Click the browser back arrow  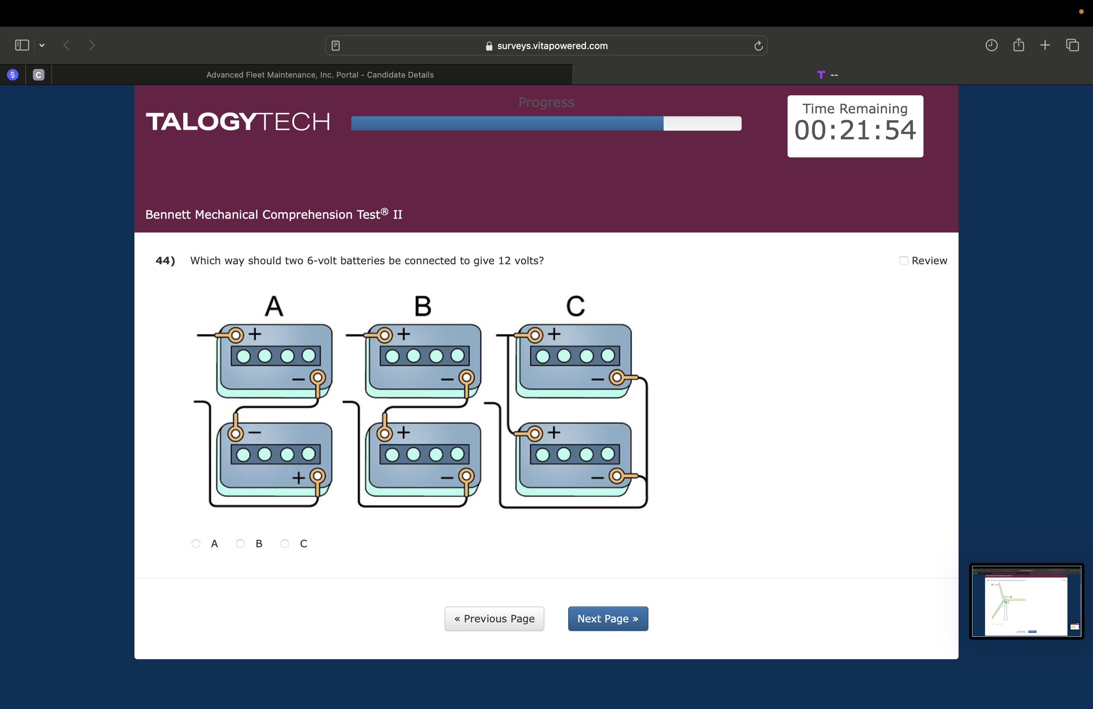[67, 45]
